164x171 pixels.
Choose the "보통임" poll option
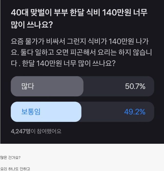(x=31, y=112)
